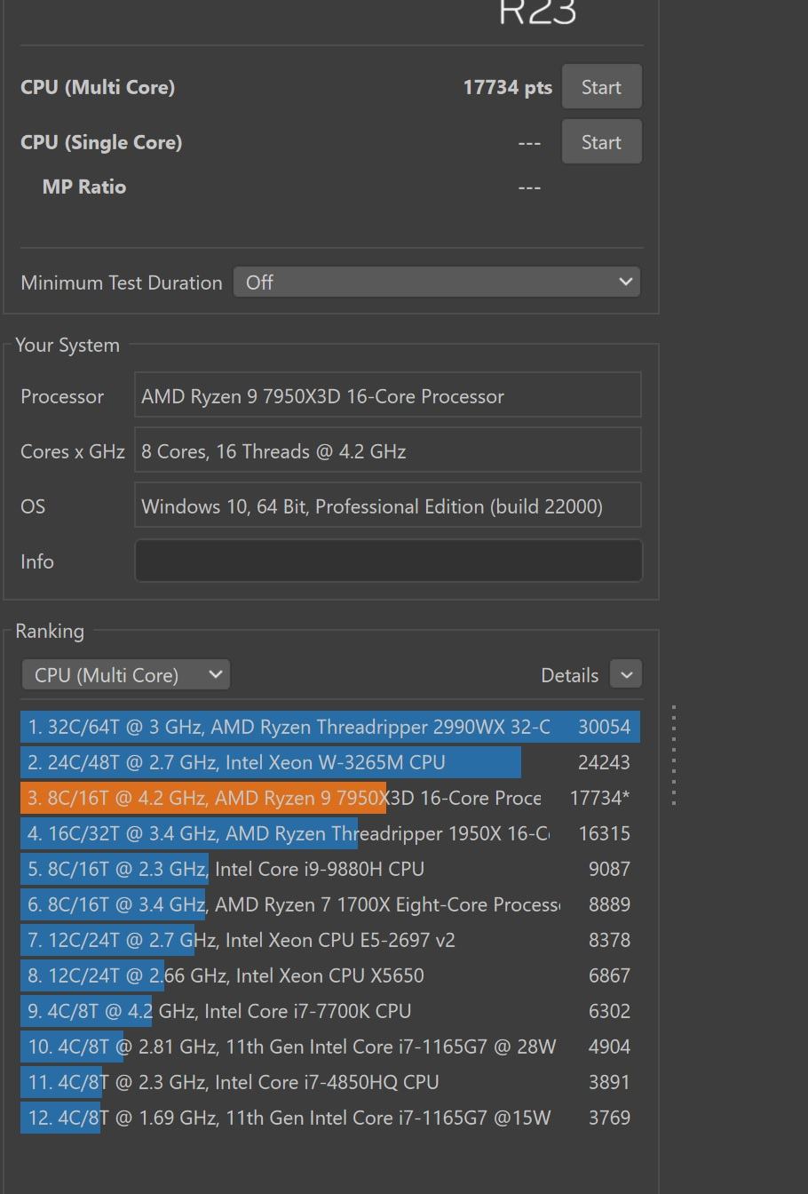Viewport: 808px width, 1194px height.
Task: Open the CPU (Multi Core) ranking dropdown
Action: point(126,675)
